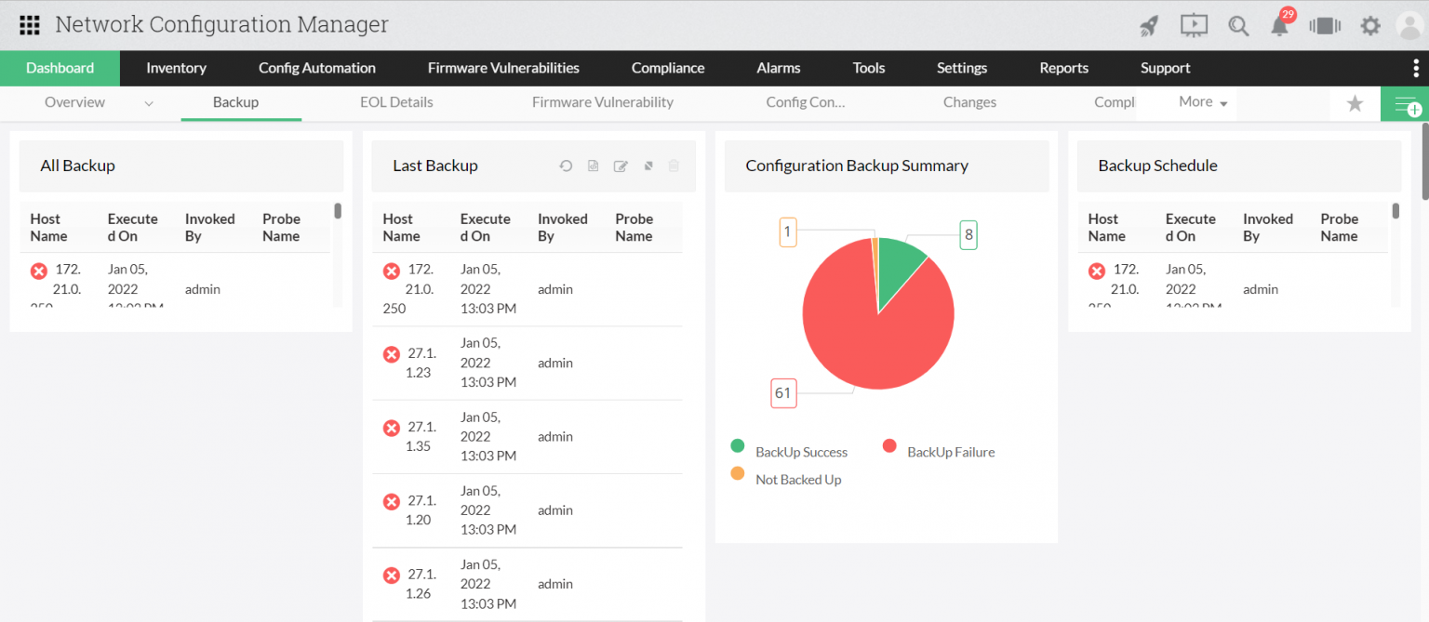Image resolution: width=1429 pixels, height=622 pixels.
Task: Click the search magnifier icon
Action: coord(1237,26)
